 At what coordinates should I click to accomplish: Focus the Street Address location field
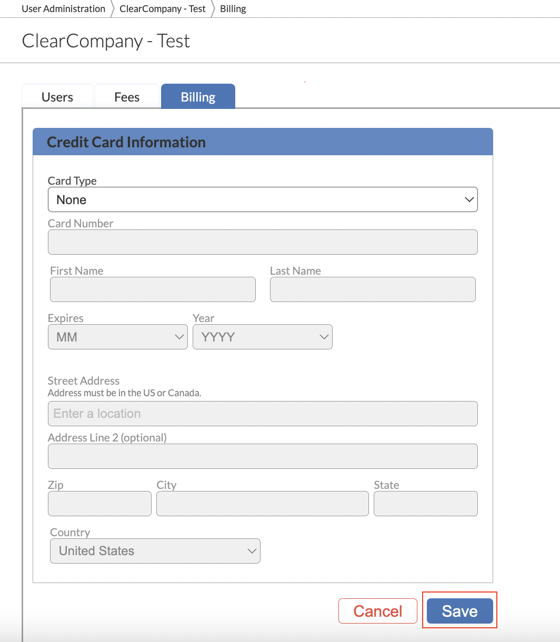click(x=263, y=414)
